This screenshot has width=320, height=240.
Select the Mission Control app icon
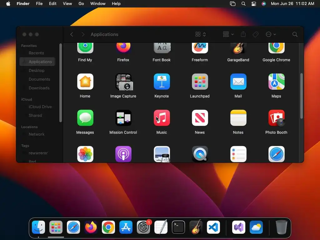pos(123,118)
